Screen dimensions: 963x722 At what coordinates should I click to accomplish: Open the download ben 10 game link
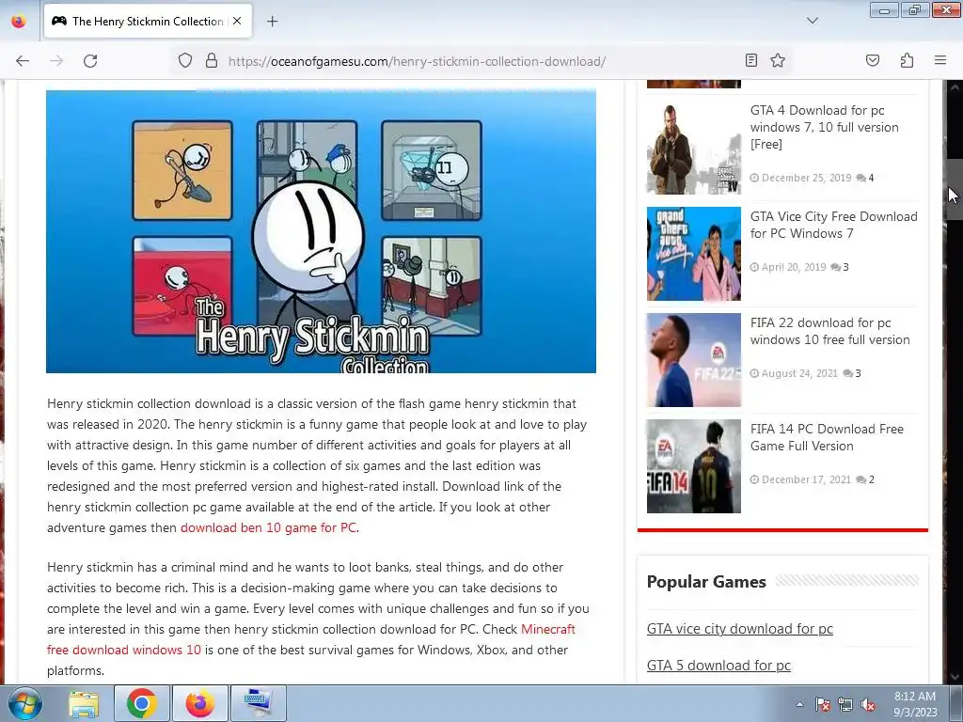(x=268, y=528)
